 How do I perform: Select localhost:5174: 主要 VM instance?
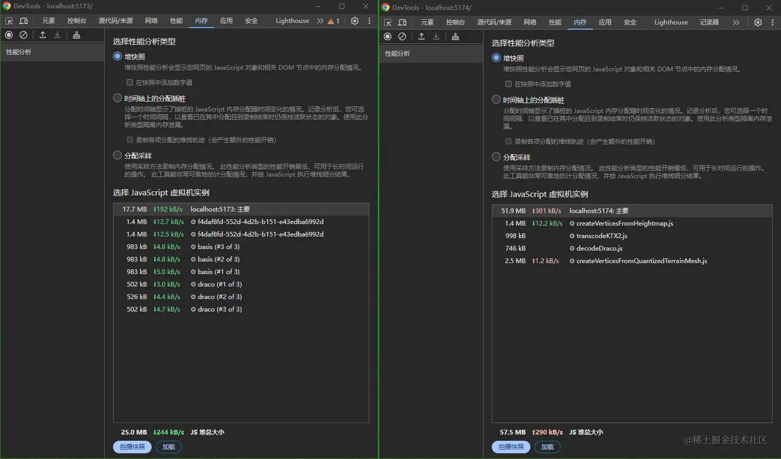(632, 211)
